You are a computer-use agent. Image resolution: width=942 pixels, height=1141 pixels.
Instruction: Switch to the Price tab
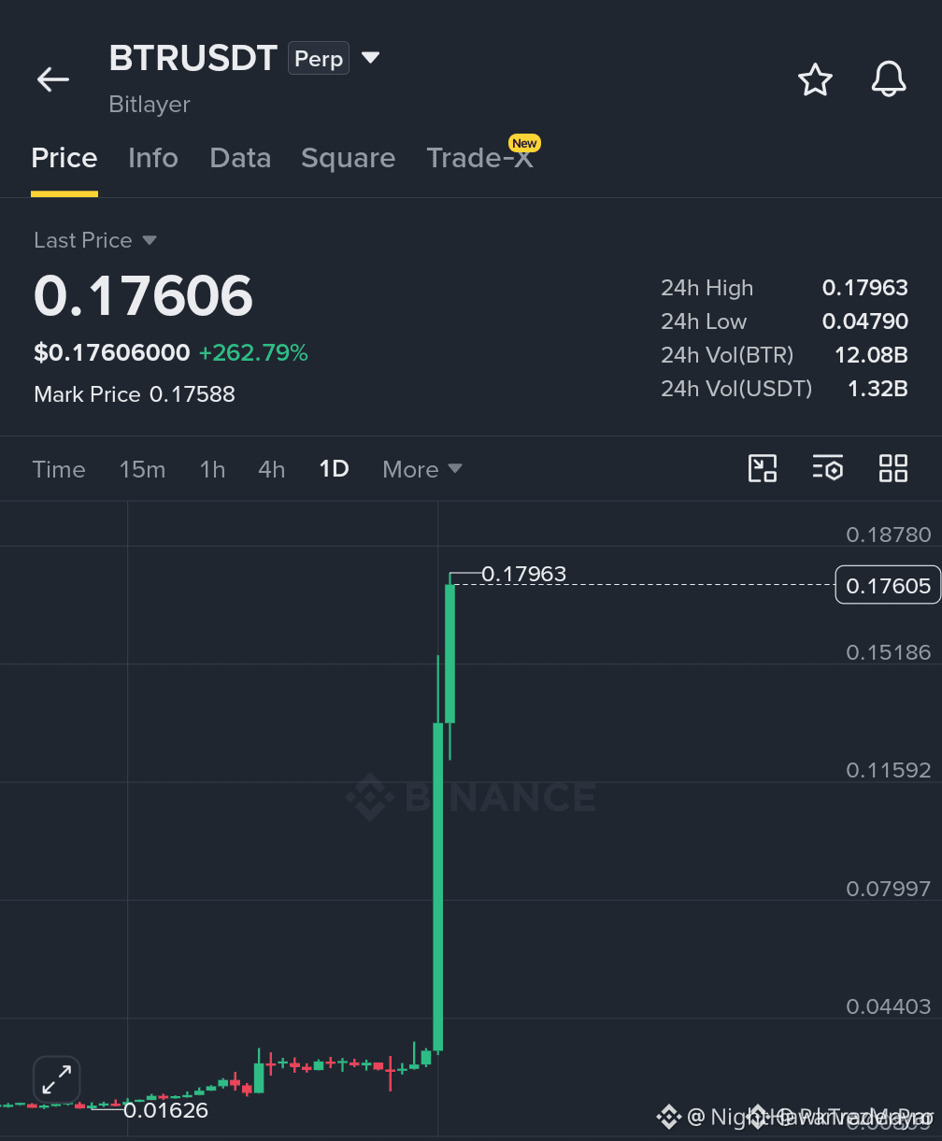tap(64, 158)
